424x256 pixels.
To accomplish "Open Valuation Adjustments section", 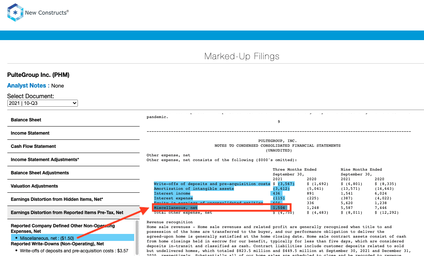I will (73, 186).
